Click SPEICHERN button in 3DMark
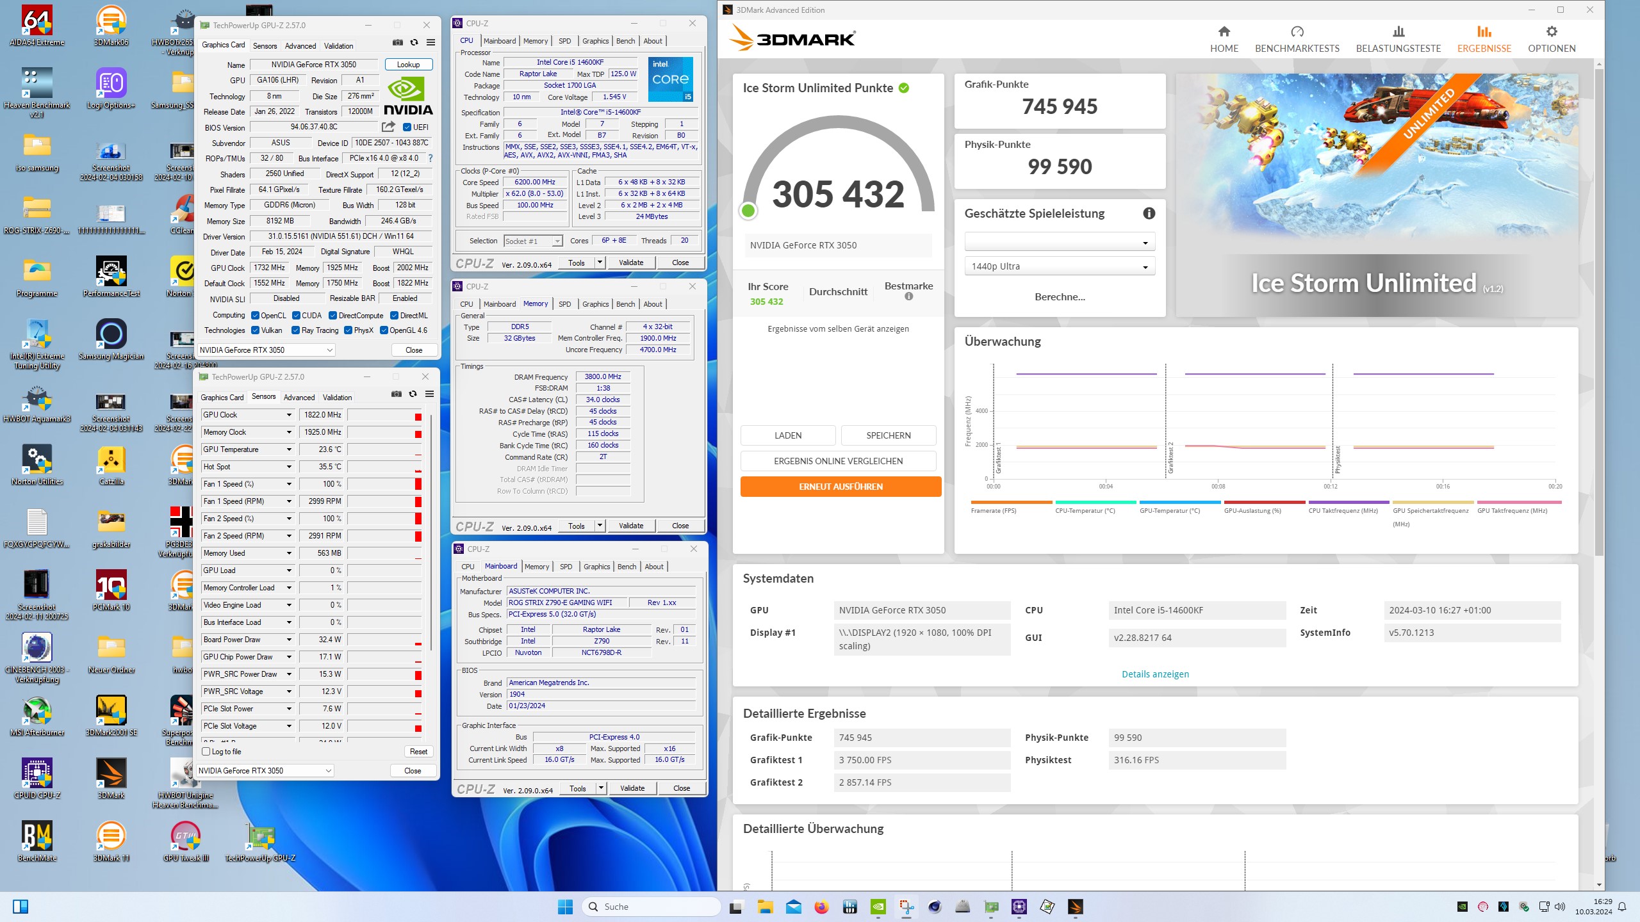 click(888, 435)
